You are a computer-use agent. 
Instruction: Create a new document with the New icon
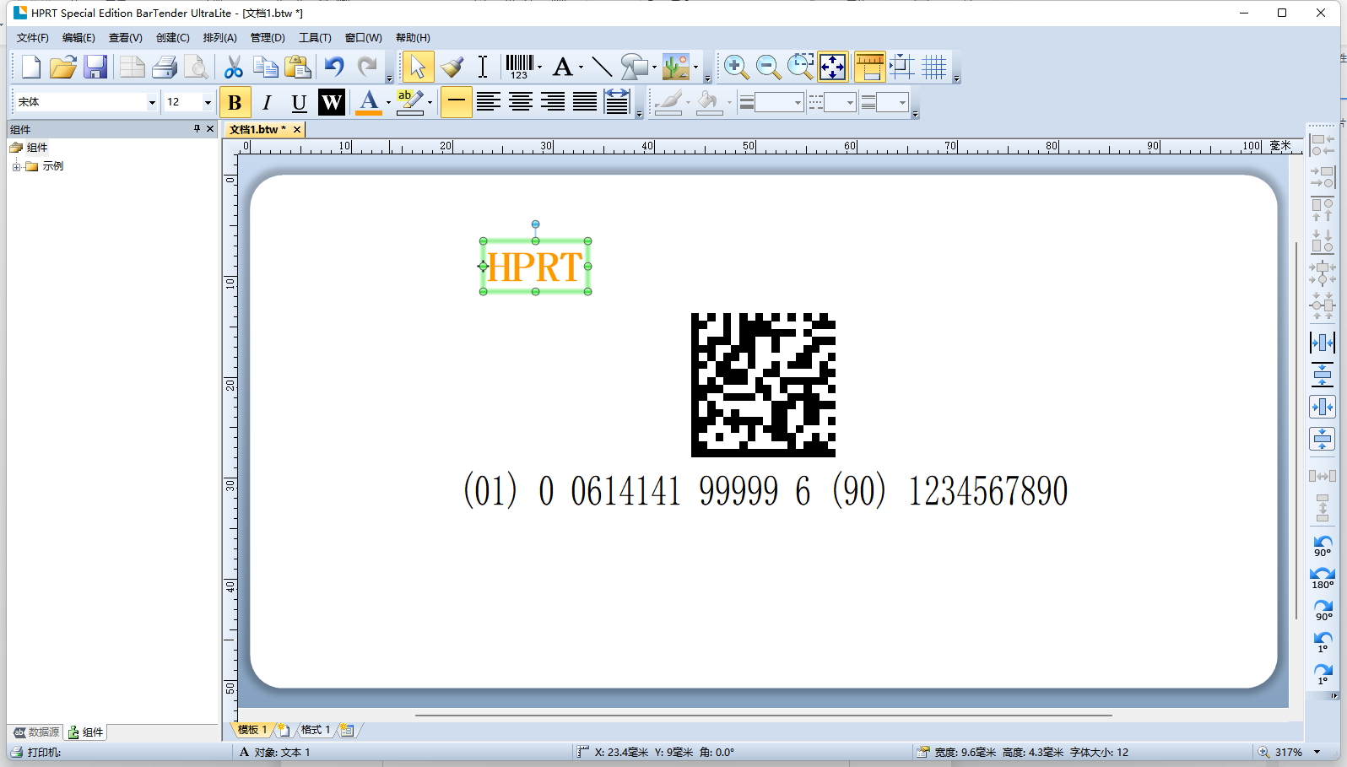pyautogui.click(x=31, y=67)
